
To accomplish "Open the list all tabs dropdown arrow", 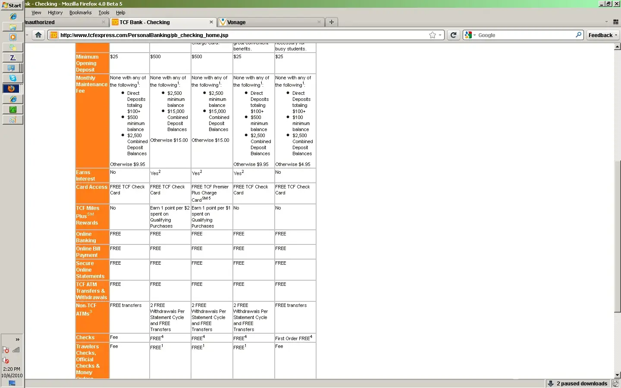I will pos(606,22).
